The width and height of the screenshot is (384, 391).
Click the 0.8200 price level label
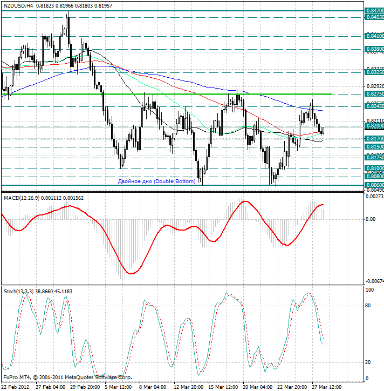click(374, 126)
